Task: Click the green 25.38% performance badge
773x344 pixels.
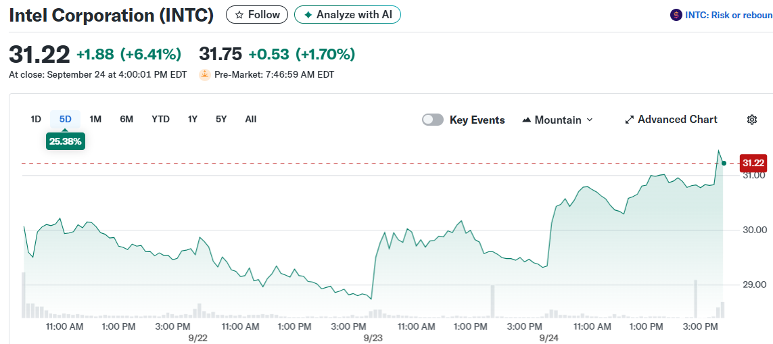Action: (x=66, y=142)
